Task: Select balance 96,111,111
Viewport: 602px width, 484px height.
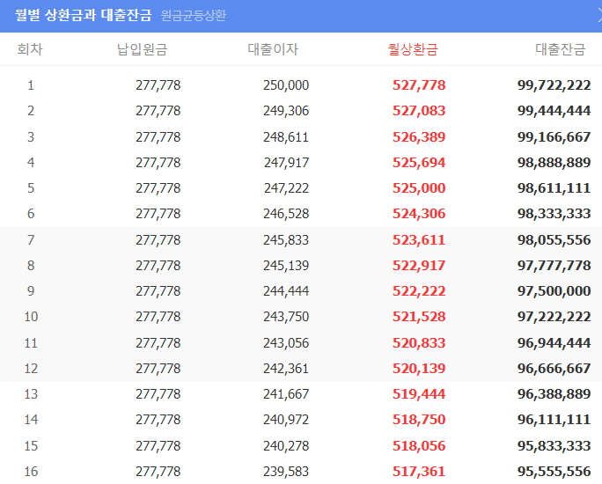Action: point(554,420)
